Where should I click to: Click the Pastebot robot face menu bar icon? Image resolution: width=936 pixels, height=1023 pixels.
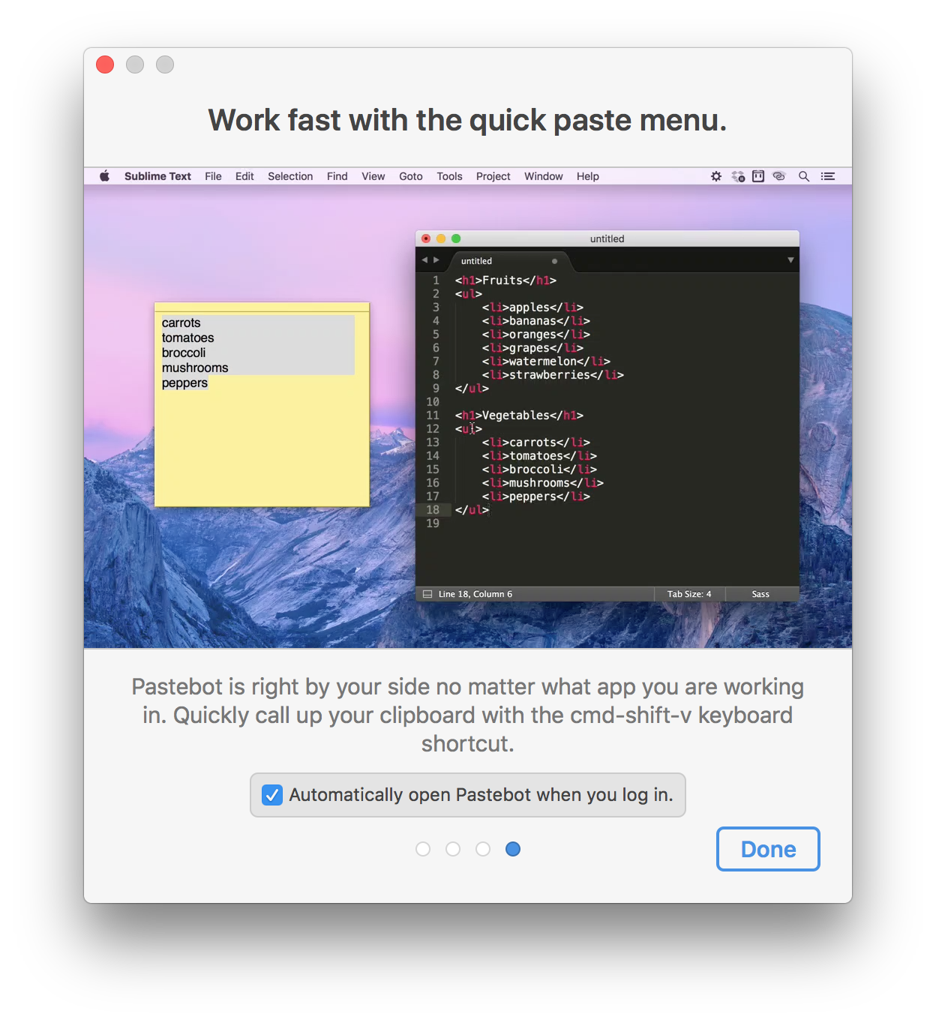point(758,176)
